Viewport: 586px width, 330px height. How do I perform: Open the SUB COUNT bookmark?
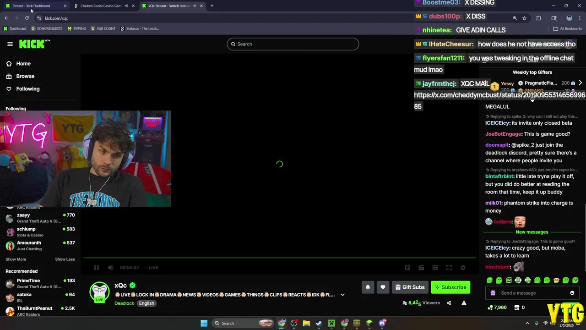coord(103,28)
